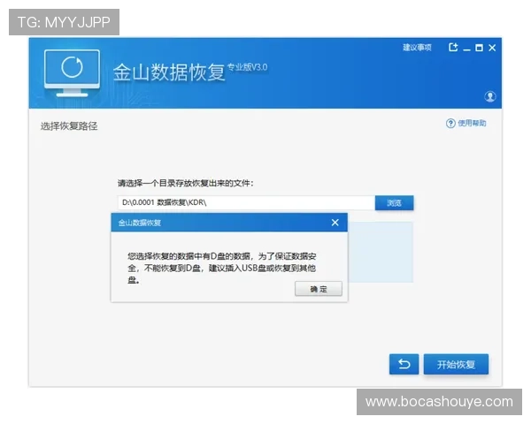531x424 pixels.
Task: Click the 开始恢复 button
Action: point(456,364)
